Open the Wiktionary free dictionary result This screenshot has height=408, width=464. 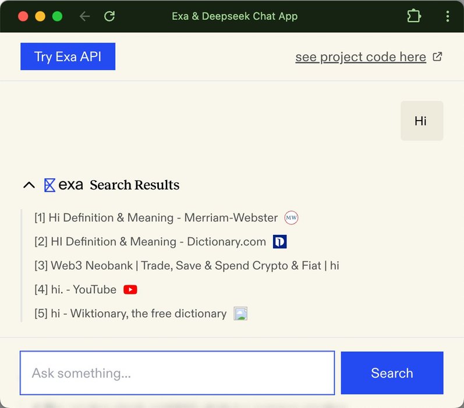(130, 314)
